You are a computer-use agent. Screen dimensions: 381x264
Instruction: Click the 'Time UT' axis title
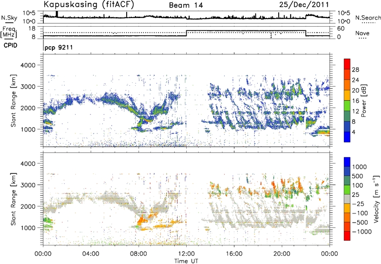point(186,261)
